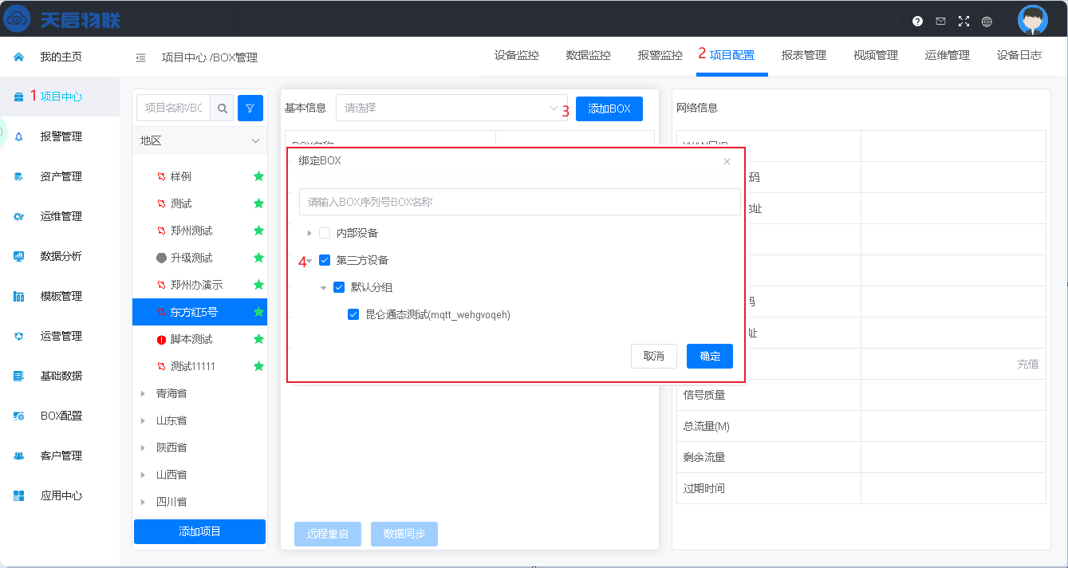
Task: Expand the 四川省 region node
Action: click(x=143, y=502)
